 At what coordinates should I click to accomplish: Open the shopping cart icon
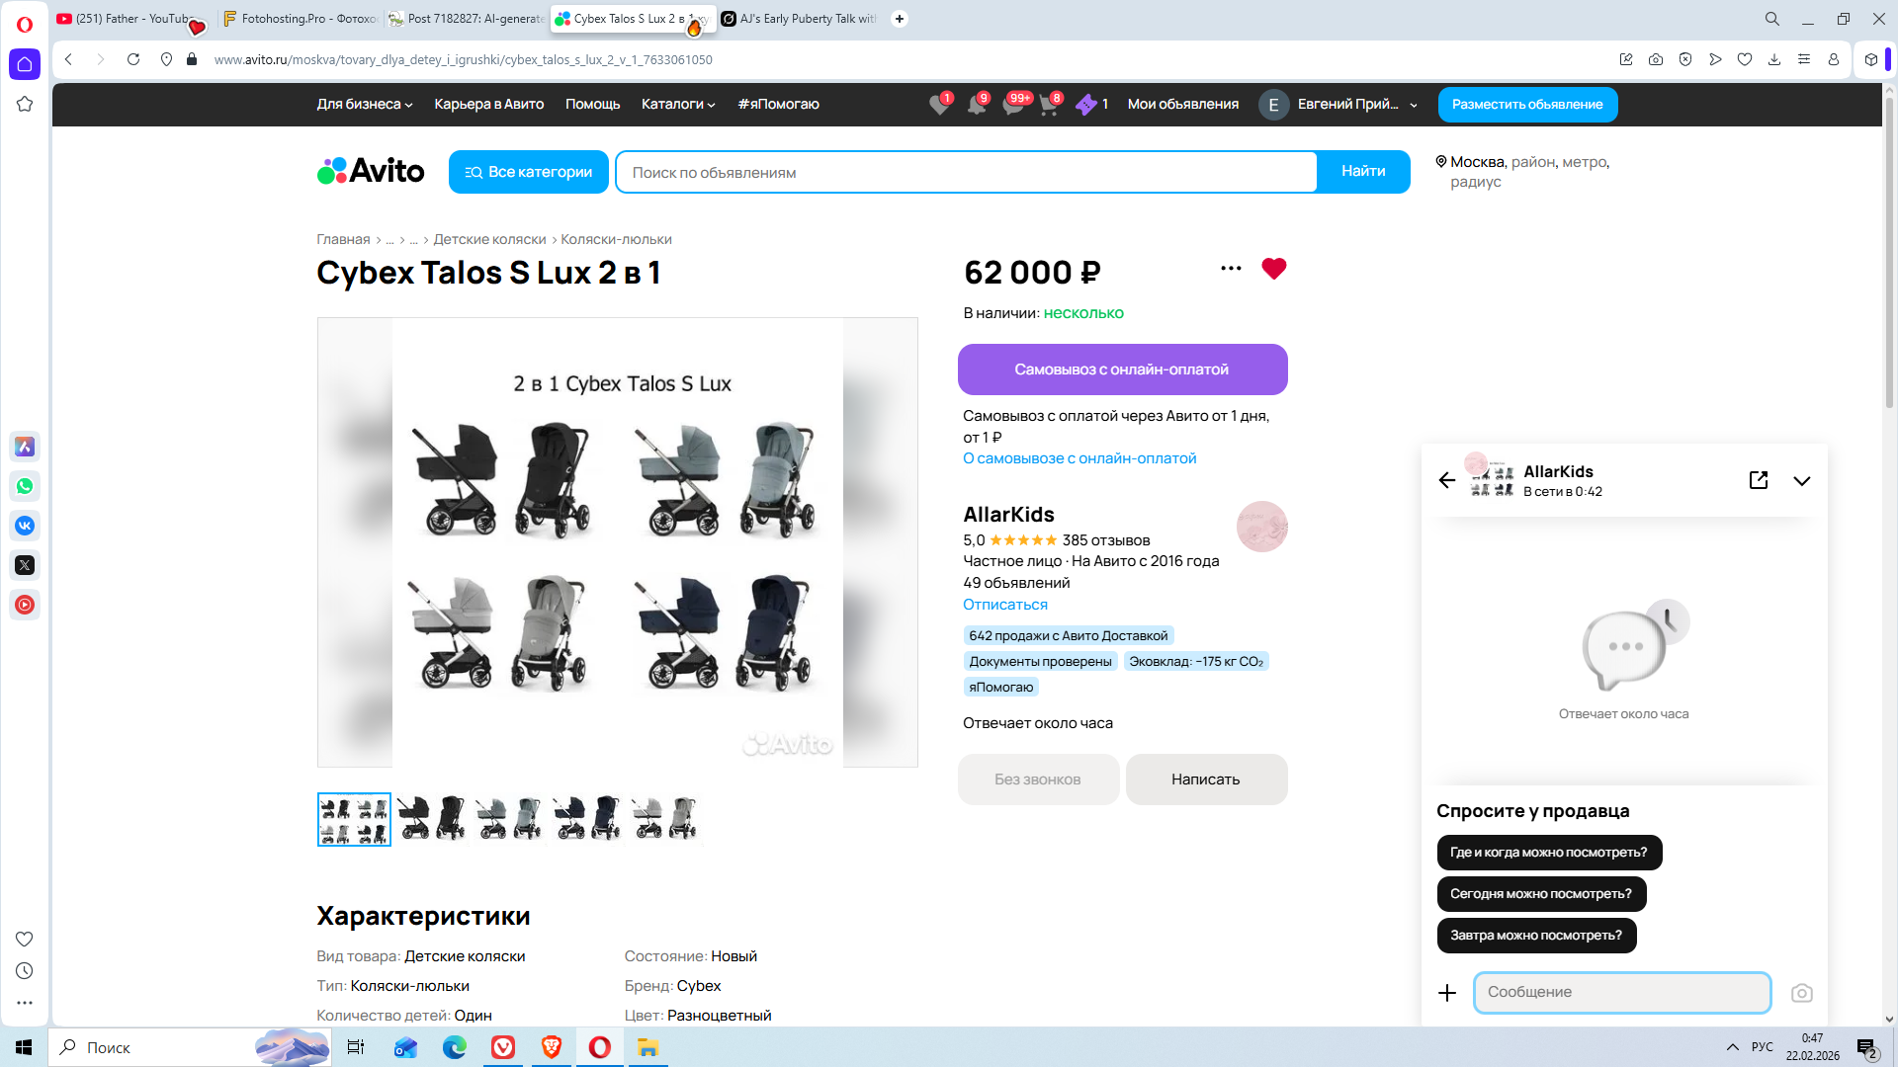pos(1049,105)
